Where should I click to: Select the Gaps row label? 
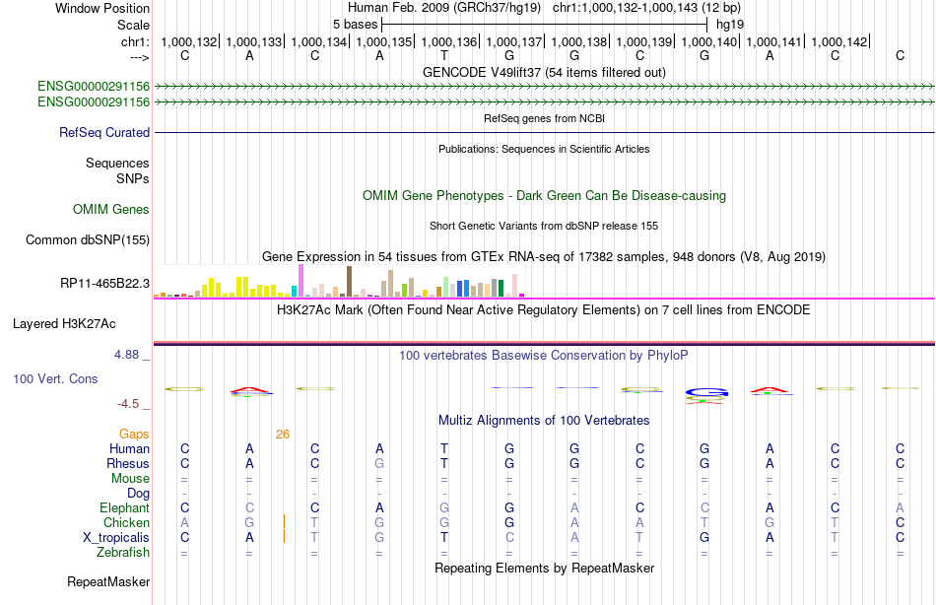(x=134, y=435)
